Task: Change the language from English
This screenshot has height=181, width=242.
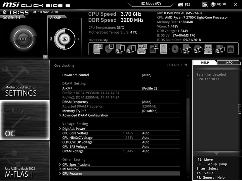Action: click(x=220, y=4)
